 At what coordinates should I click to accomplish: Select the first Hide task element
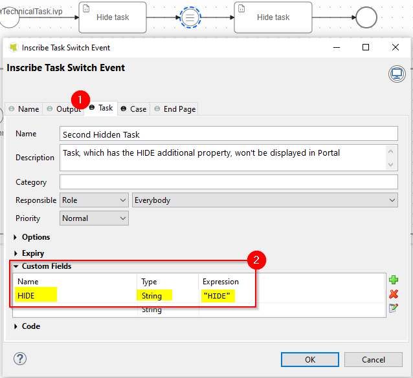coord(112,17)
